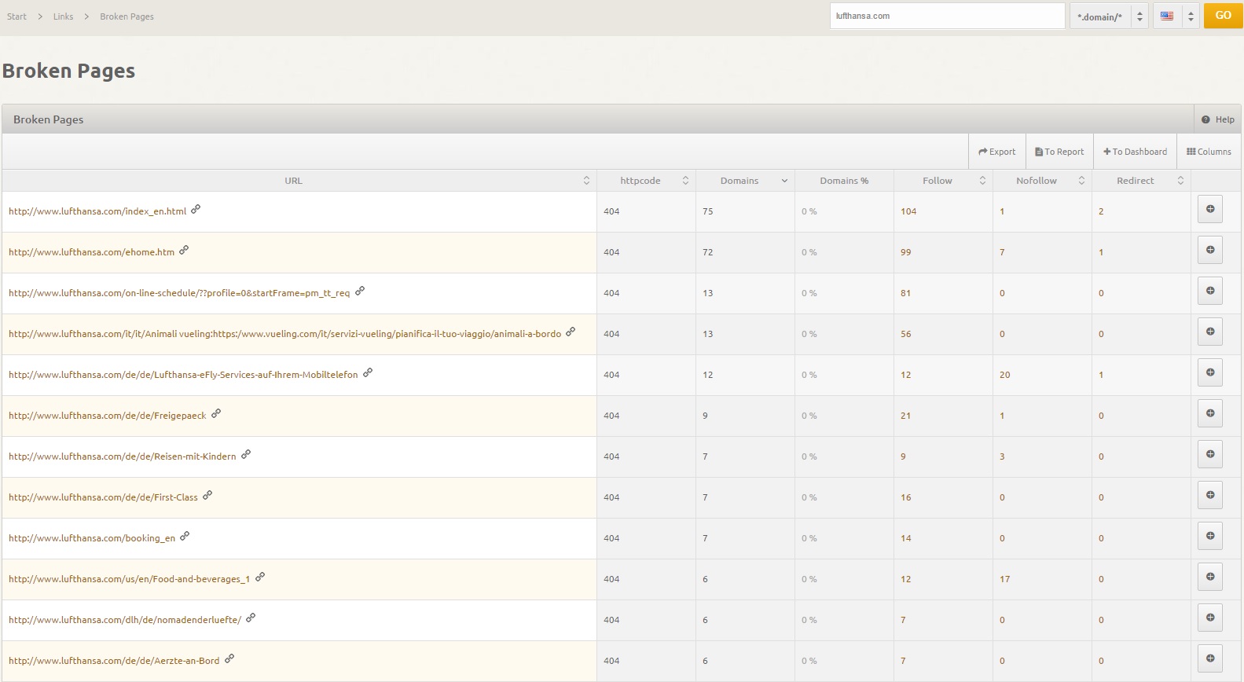Sort table by httpcode column
This screenshot has width=1244, height=682.
pos(646,181)
